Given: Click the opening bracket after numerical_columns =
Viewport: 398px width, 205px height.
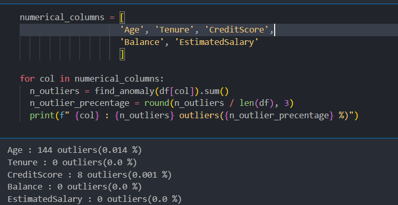Looking at the screenshot, I should 122,18.
